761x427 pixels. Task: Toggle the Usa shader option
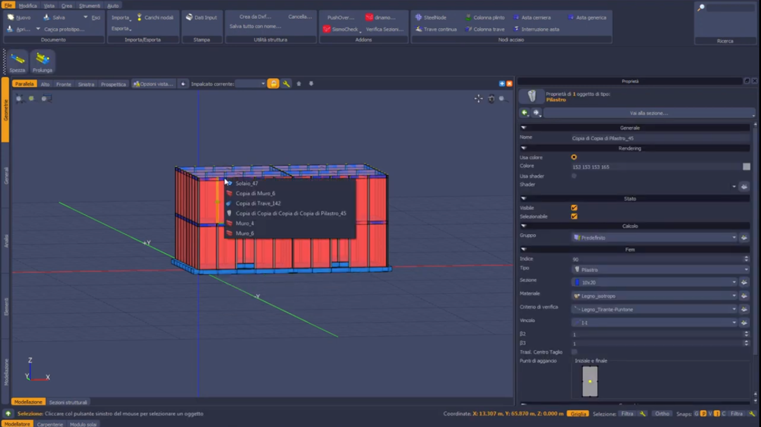(x=574, y=176)
